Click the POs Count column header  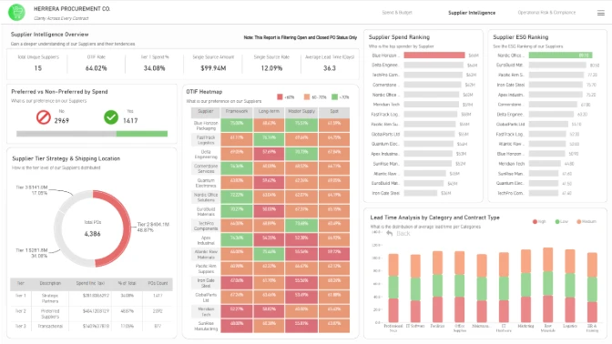[x=158, y=283]
